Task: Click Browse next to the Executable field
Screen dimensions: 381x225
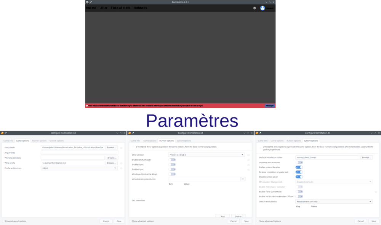Action: tap(112, 148)
